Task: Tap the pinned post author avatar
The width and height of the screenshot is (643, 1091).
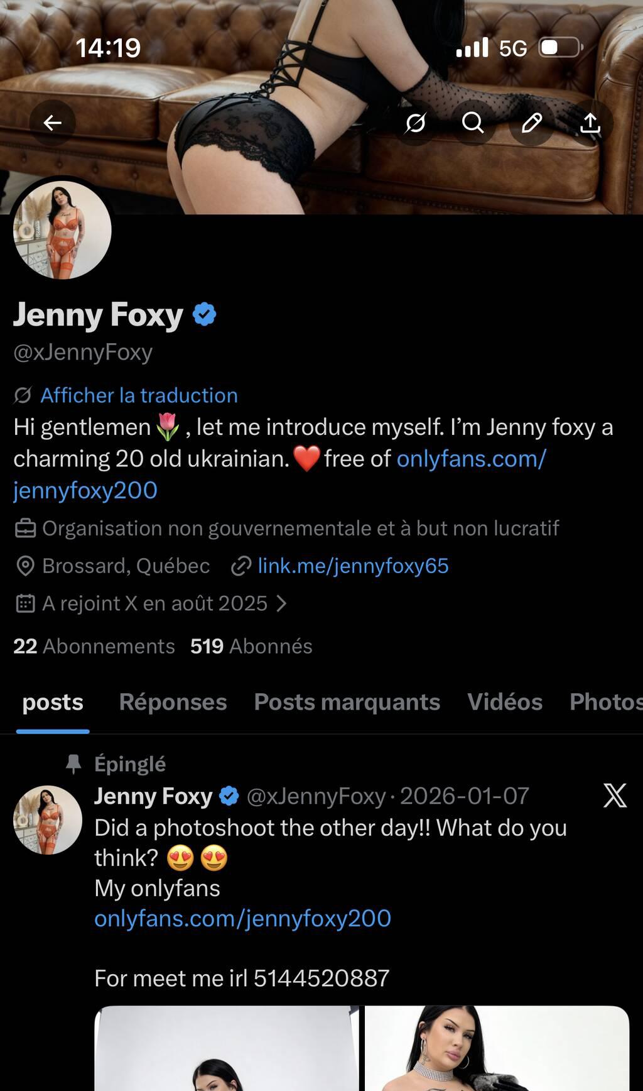Action: pyautogui.click(x=48, y=820)
